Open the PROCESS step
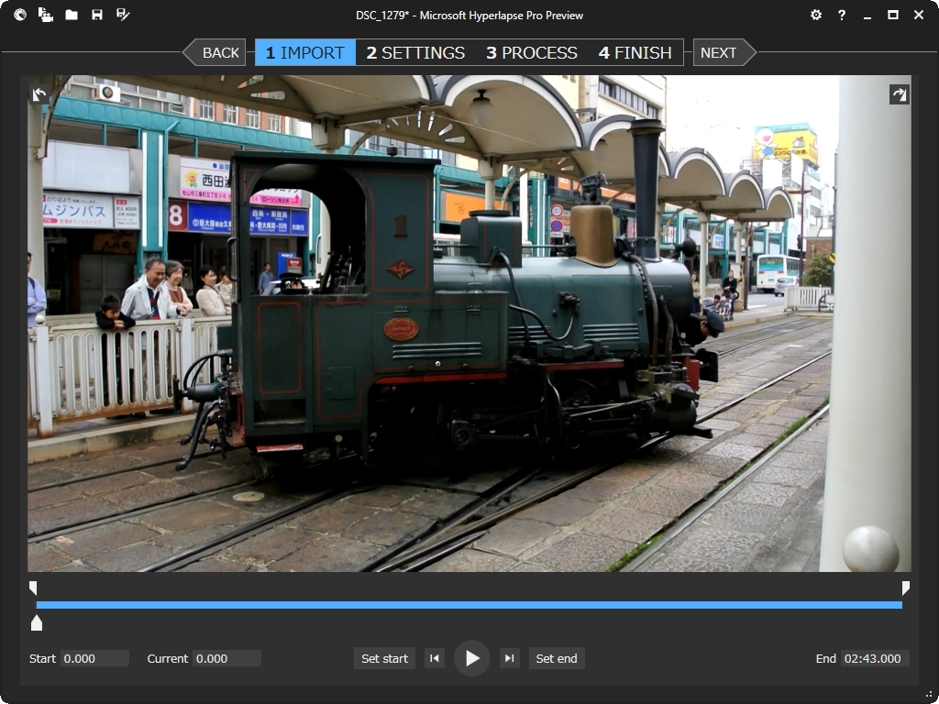This screenshot has height=704, width=939. (x=530, y=52)
